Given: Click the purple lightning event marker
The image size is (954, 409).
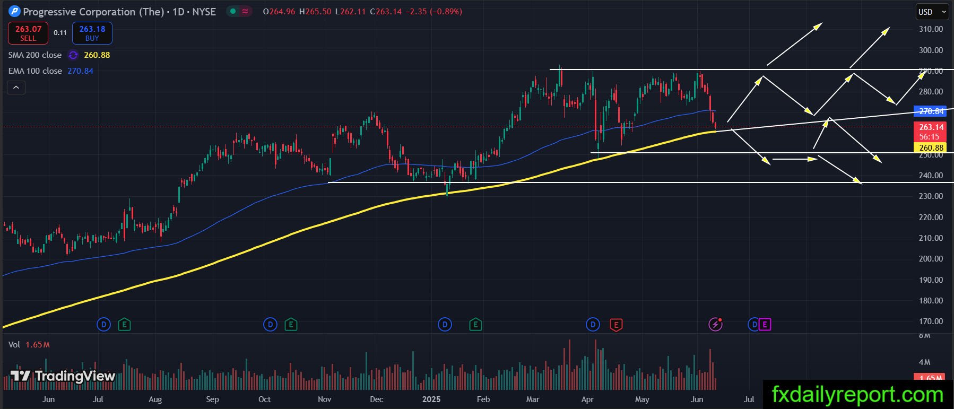Looking at the screenshot, I should (716, 324).
